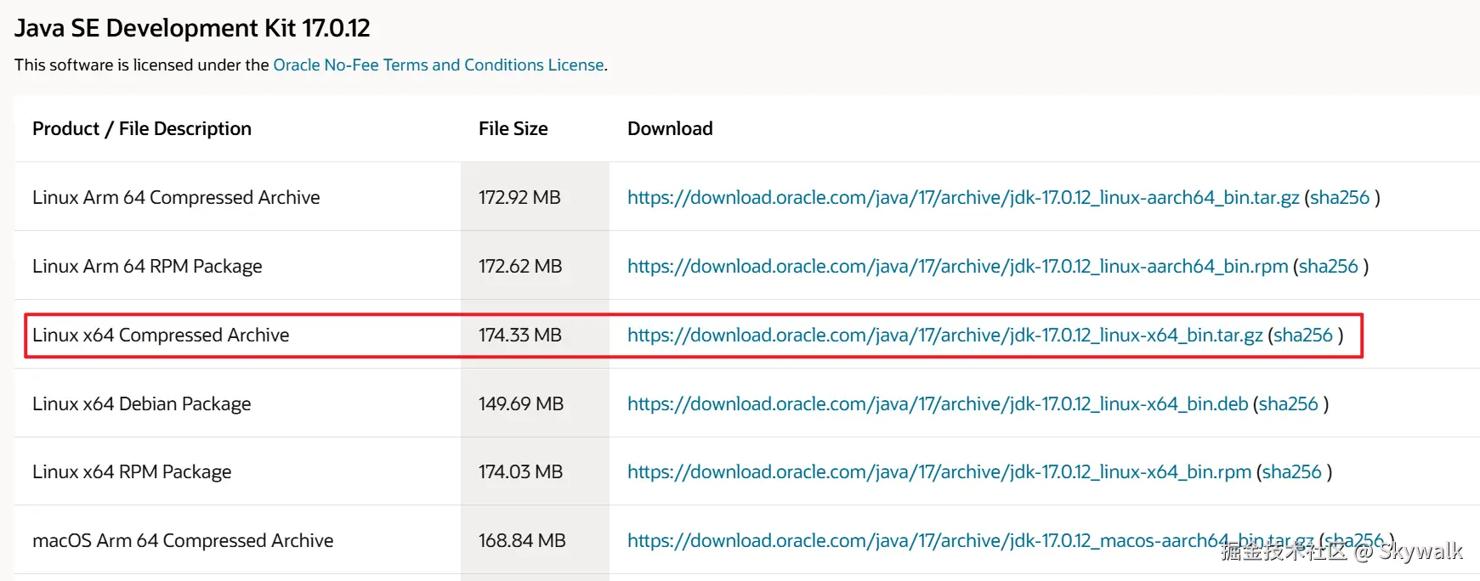
Task: Select the 'File Size' column header
Action: click(x=513, y=128)
